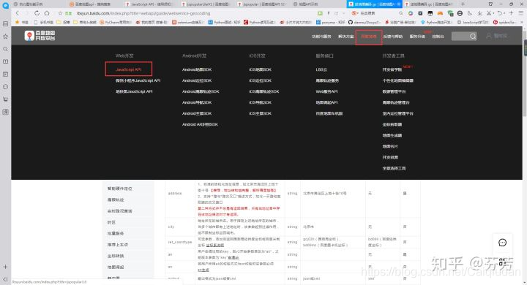The height and width of the screenshot is (285, 527).
Task: Go back with the browser back arrow
Action: [x=17, y=13]
